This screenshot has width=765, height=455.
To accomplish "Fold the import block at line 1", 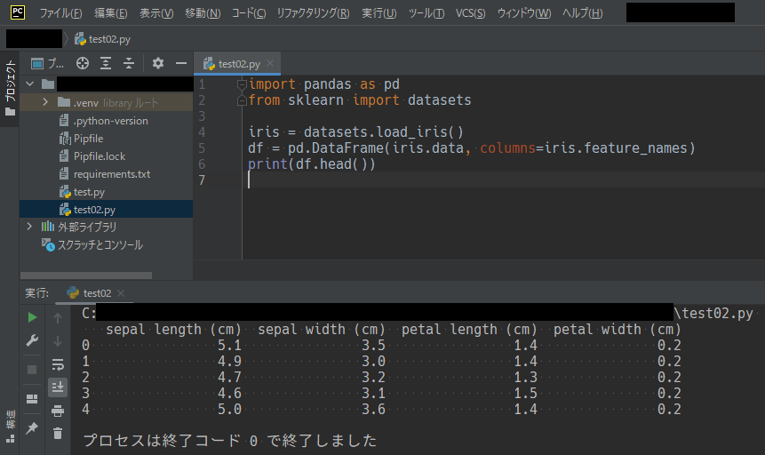I will (x=242, y=84).
